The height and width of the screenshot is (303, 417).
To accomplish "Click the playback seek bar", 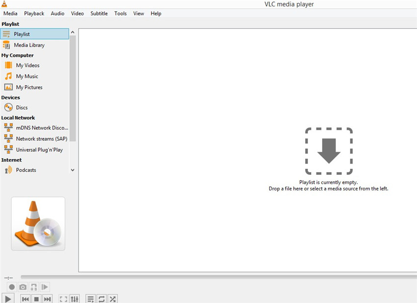I will pos(219,277).
